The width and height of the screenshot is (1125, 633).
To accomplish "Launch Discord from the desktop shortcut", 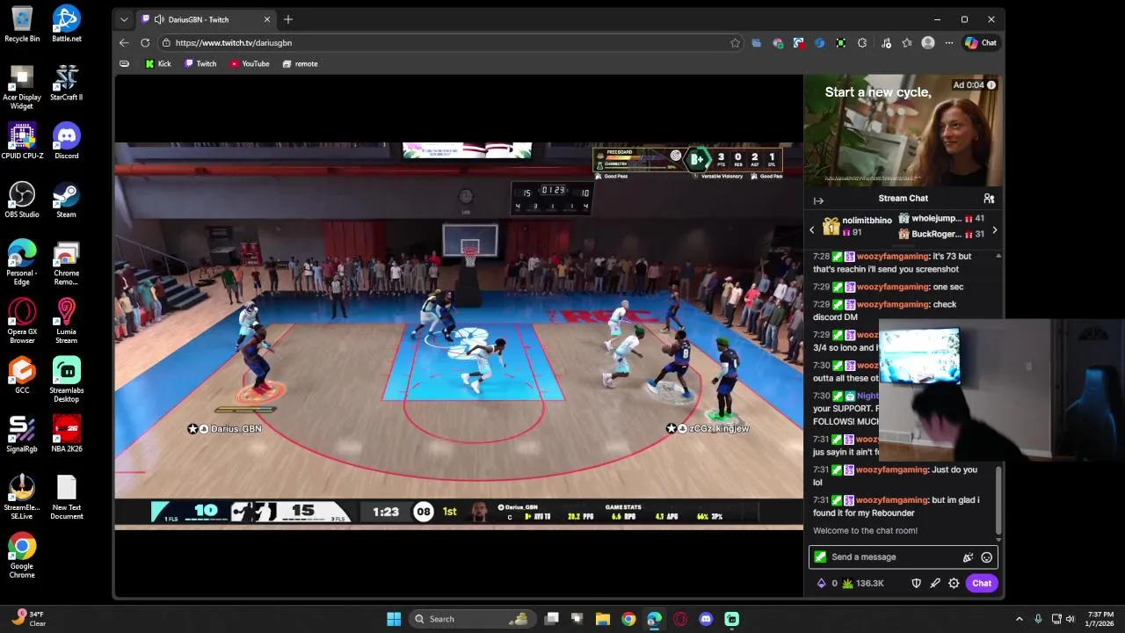I will [x=66, y=141].
